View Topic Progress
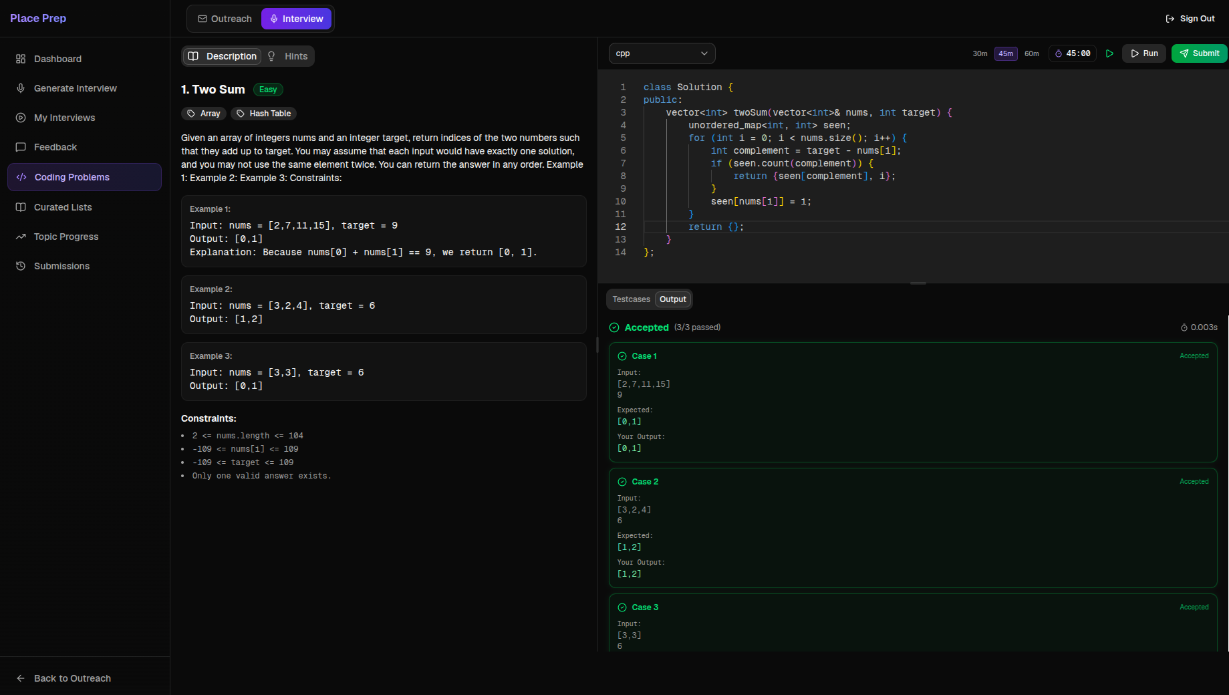Image resolution: width=1229 pixels, height=695 pixels. pos(84,237)
